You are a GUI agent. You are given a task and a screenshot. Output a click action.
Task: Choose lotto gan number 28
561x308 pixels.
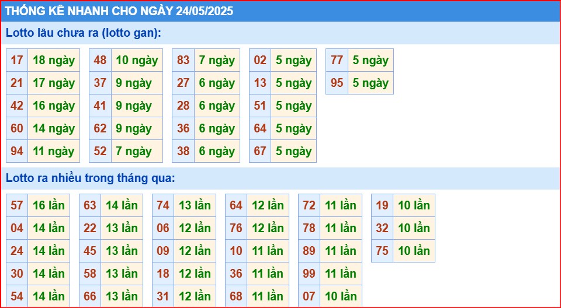coord(183,106)
